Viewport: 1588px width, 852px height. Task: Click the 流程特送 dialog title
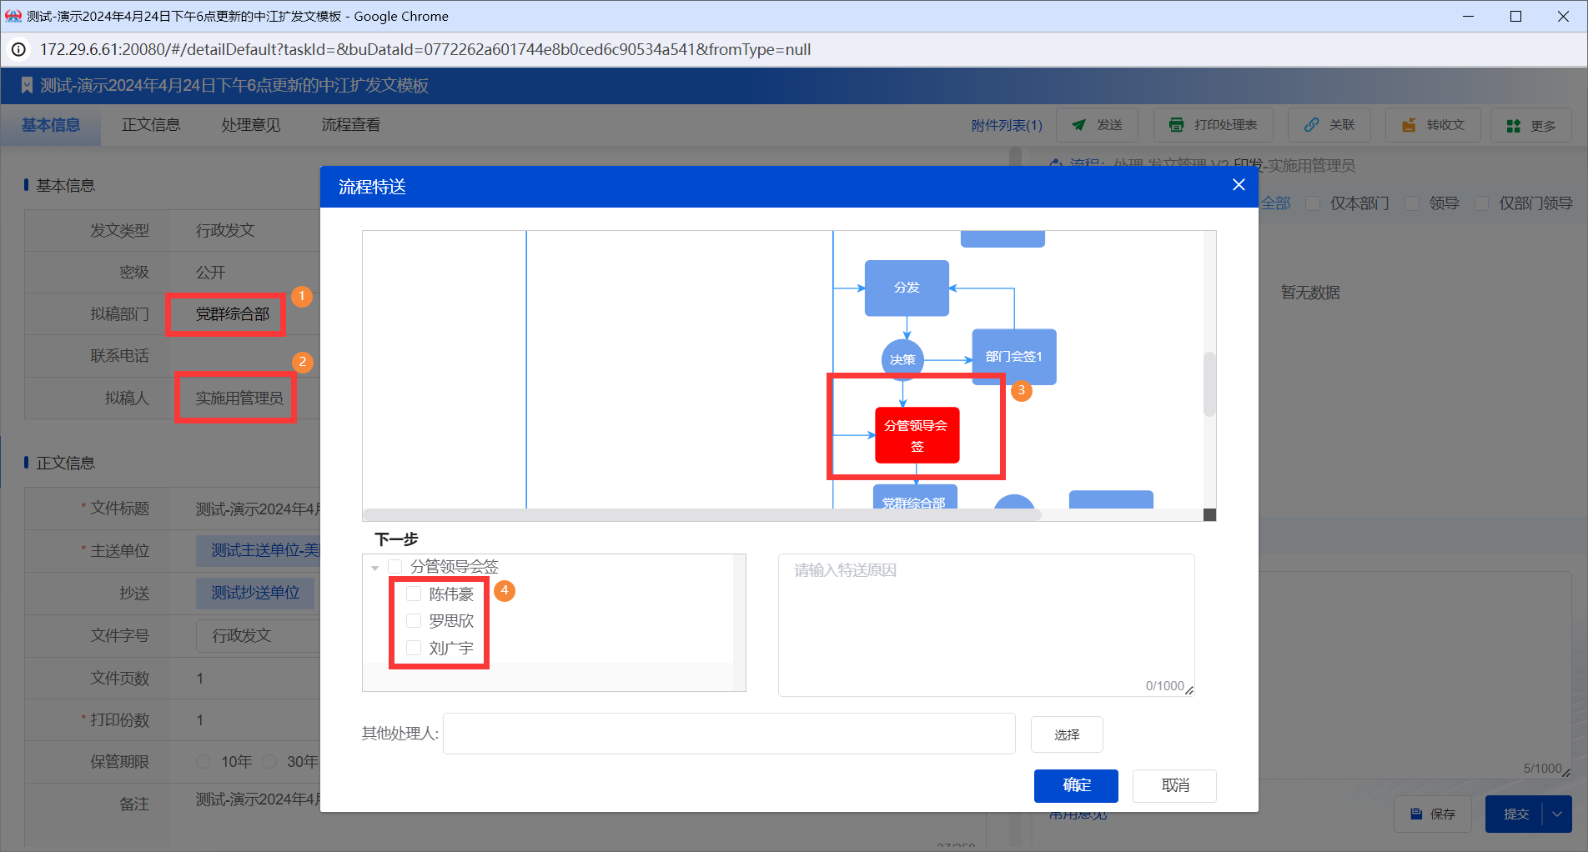click(372, 187)
